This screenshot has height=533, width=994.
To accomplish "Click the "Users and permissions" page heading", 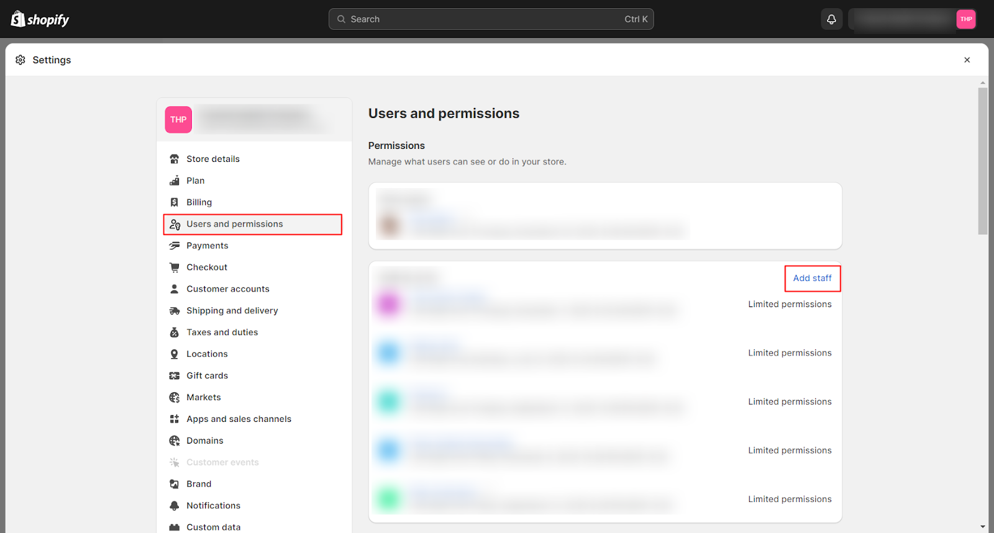I will coord(444,114).
